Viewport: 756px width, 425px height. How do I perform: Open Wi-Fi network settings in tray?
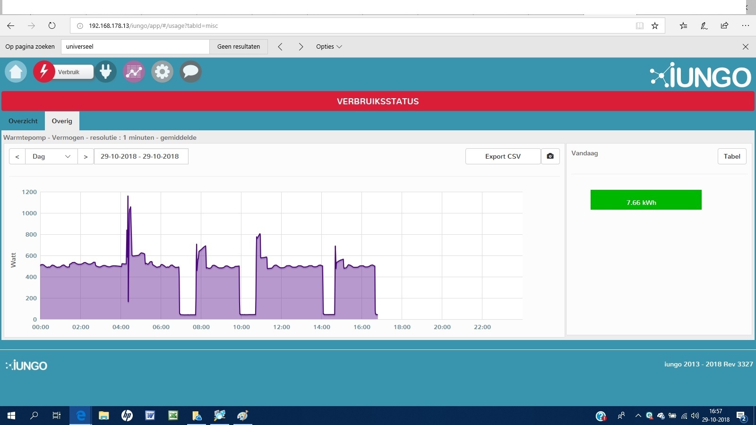684,416
